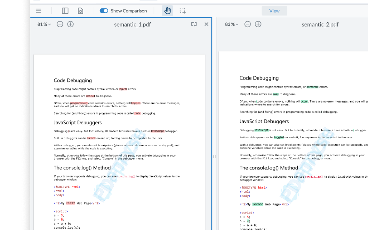Click the semantic_2.pdf file name
Viewport: 368px width, 230px height.
coord(320,24)
